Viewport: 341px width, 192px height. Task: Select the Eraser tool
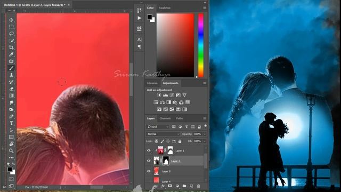[x=11, y=89]
